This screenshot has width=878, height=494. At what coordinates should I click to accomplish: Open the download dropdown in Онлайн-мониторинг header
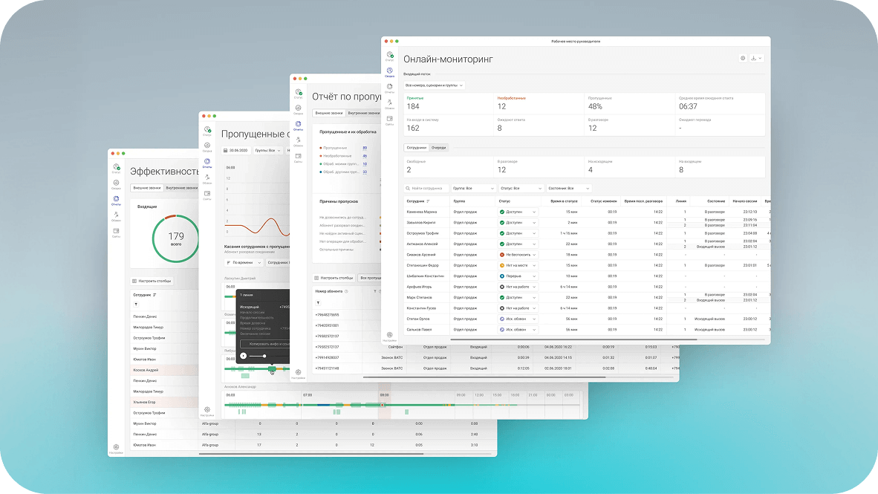point(756,58)
